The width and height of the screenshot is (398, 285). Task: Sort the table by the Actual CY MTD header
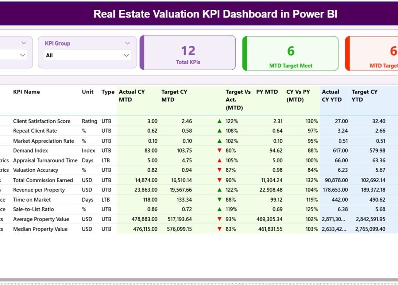131,96
